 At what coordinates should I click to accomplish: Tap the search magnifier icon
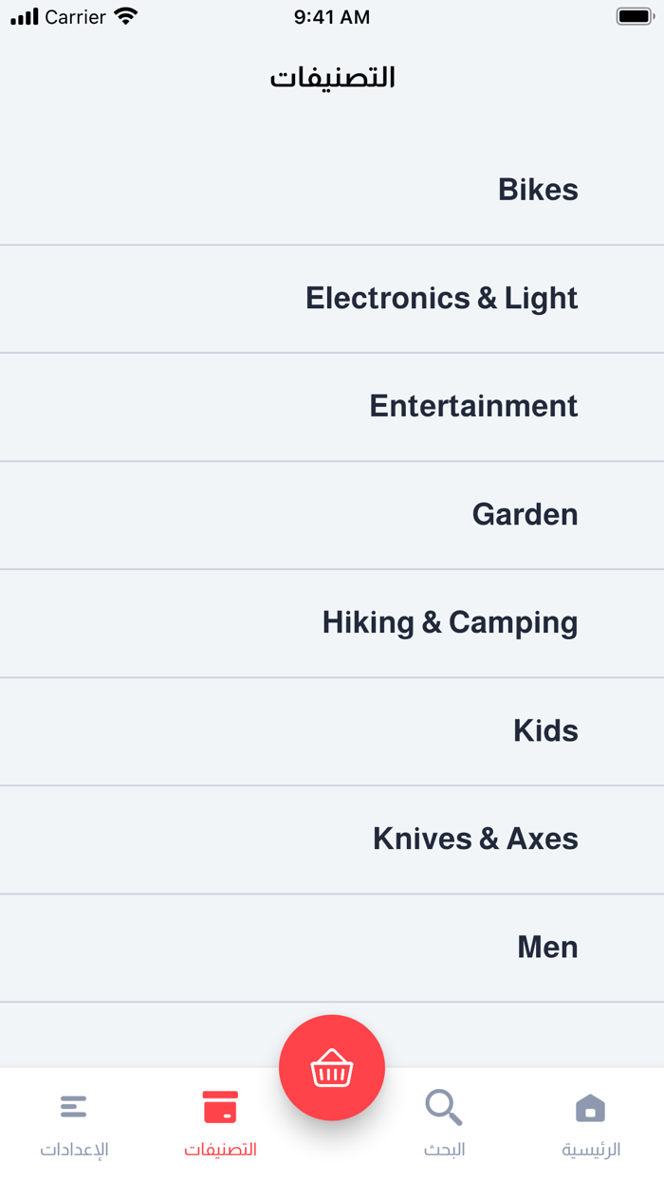(443, 1107)
